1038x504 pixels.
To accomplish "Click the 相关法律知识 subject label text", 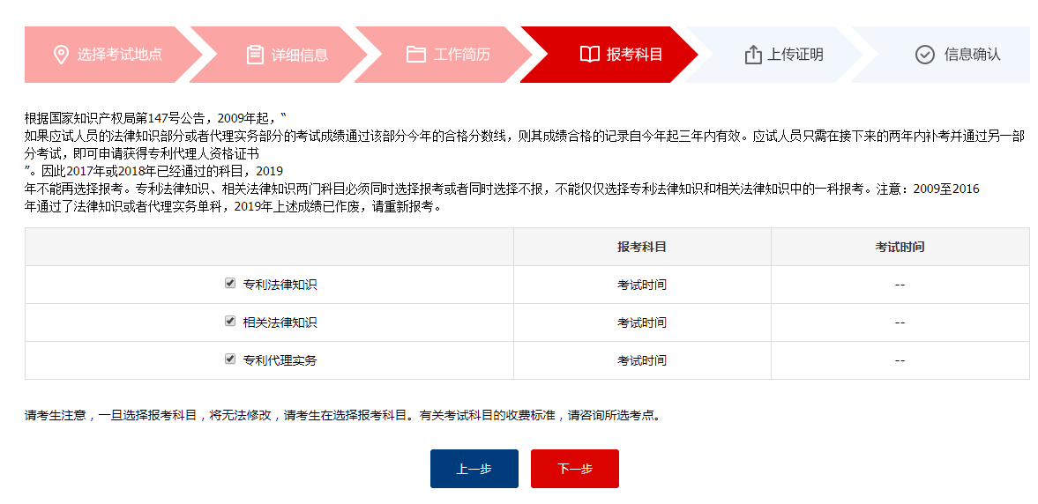I will (280, 322).
